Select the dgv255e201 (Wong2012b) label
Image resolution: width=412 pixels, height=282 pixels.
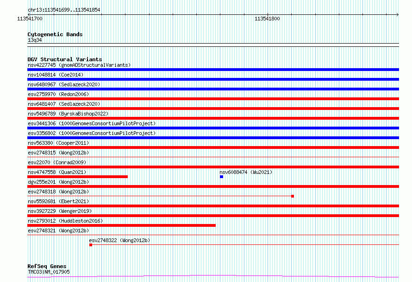pyautogui.click(x=58, y=182)
